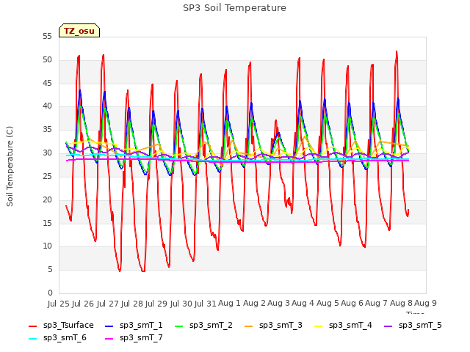Click the Aug 4 x-axis tick label
Viewport: 470px width, 352px height.
(x=303, y=304)
